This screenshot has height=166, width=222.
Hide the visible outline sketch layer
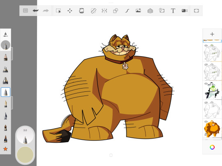[x=206, y=46]
